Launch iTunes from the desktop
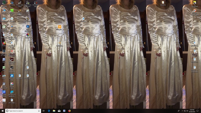 click(x=4, y=100)
